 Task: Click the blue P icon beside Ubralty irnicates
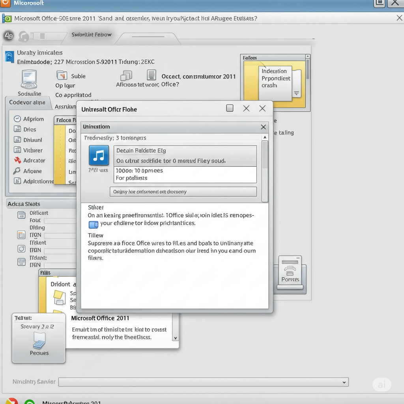coord(9,56)
